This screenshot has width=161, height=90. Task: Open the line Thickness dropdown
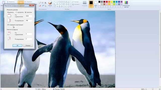tap(85, 3)
